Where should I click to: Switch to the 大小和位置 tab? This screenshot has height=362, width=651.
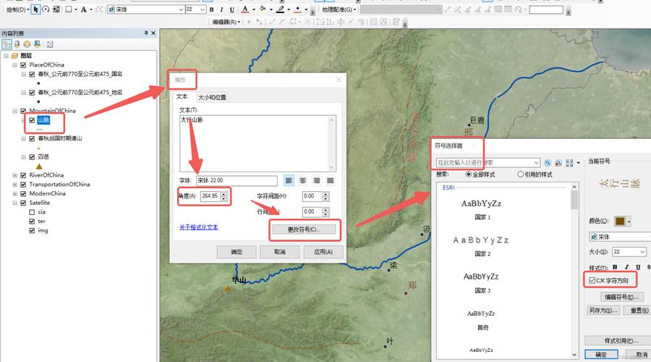[x=212, y=97]
